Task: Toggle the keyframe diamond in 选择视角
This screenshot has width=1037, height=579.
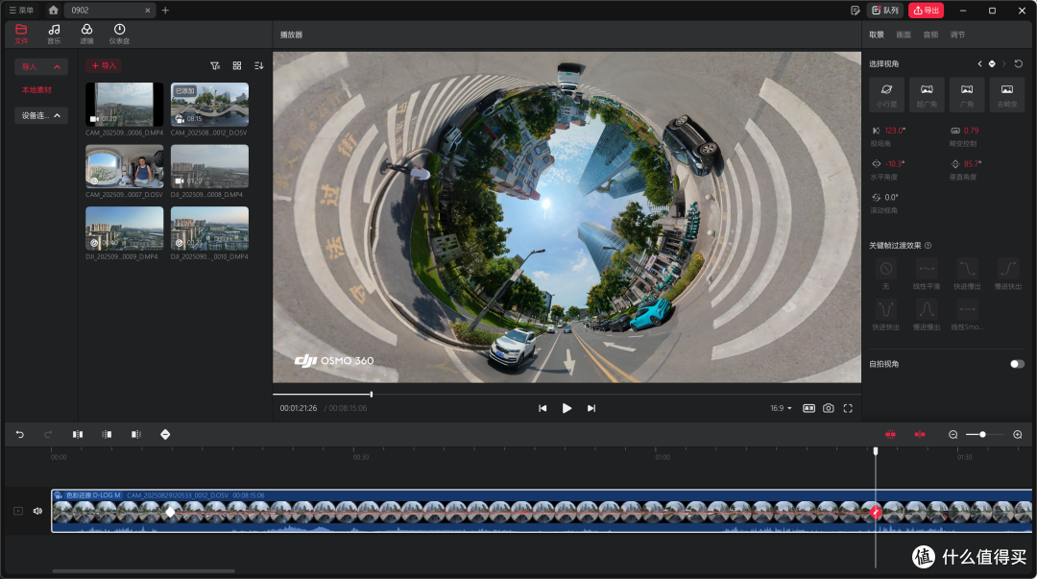Action: point(992,64)
